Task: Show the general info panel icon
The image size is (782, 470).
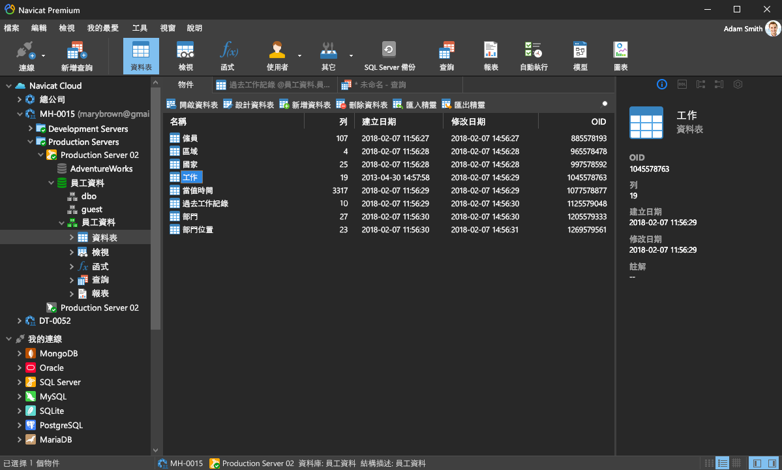Action: pyautogui.click(x=662, y=84)
